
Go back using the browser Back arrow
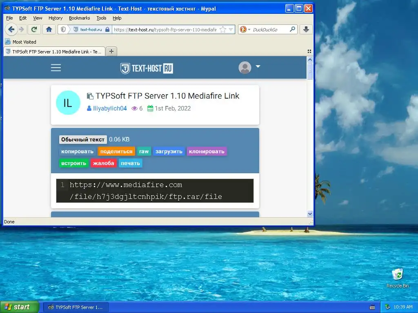click(x=11, y=29)
